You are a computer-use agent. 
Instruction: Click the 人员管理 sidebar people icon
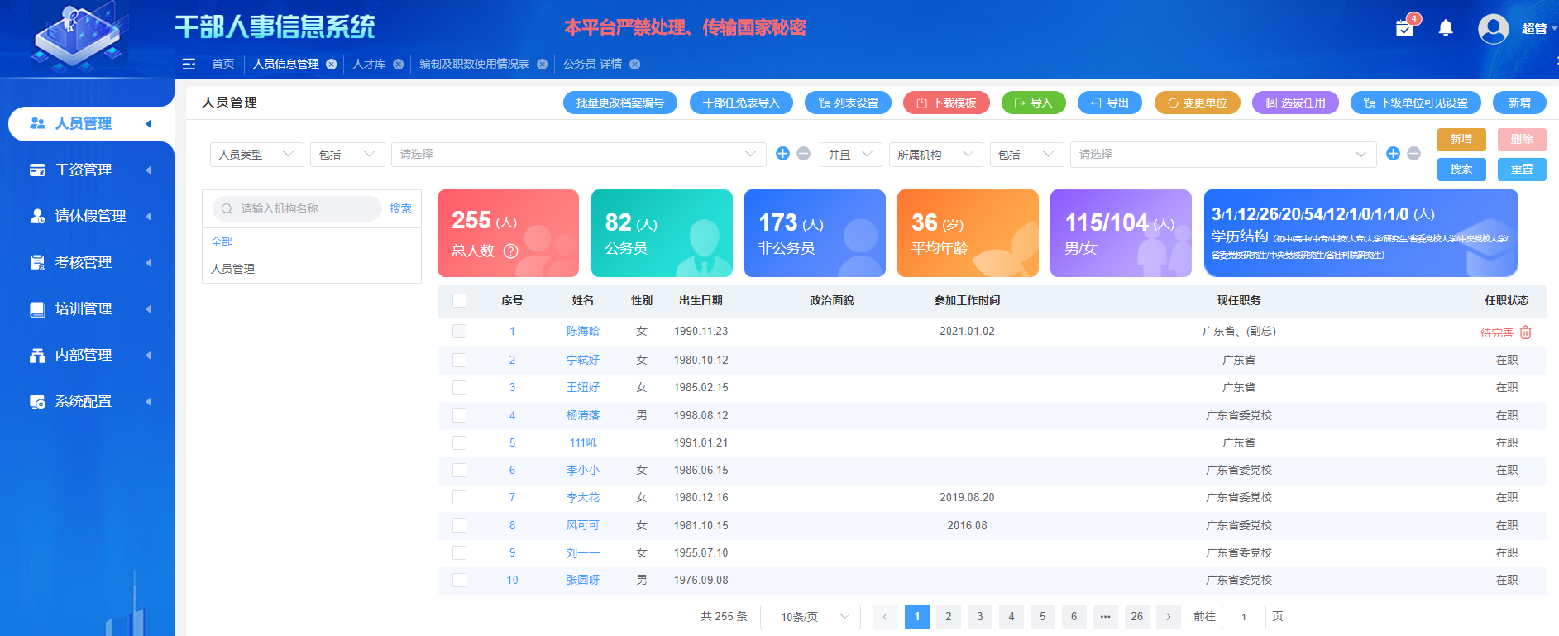[x=37, y=123]
